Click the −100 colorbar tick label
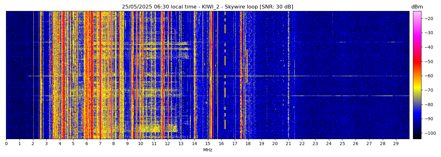This screenshot has height=157, width=441. (x=430, y=133)
